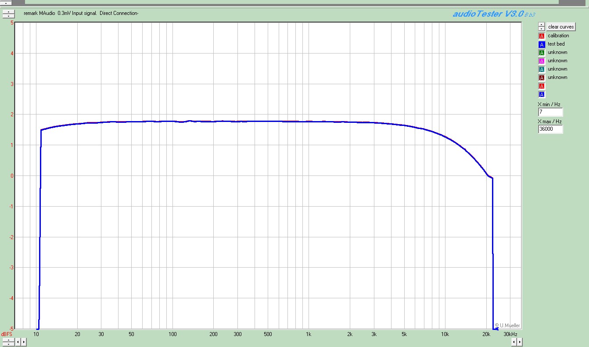The image size is (589, 347).
Task: Toggle the unlabeled blue curve button
Action: pos(542,94)
